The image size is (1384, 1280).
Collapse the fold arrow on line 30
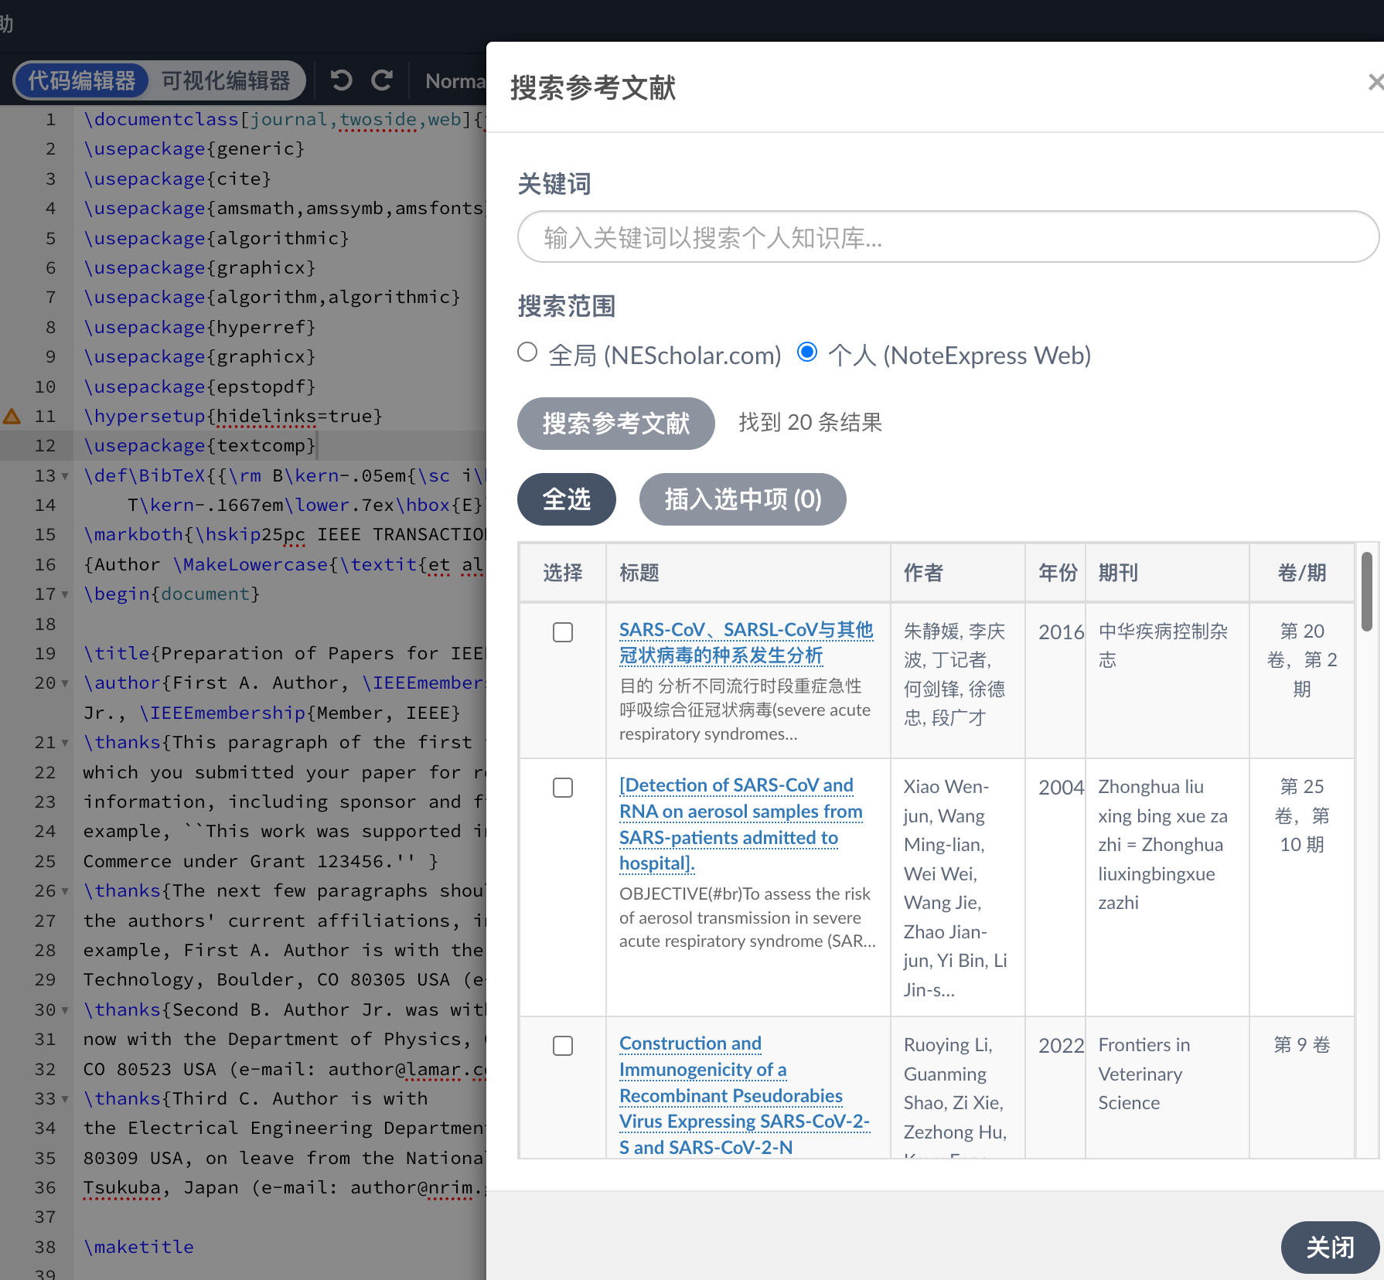(x=65, y=1010)
